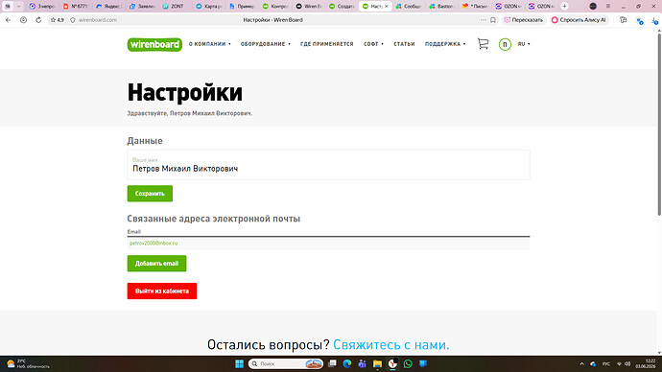
Task: Click Спросить Алису AI button
Action: 579,20
